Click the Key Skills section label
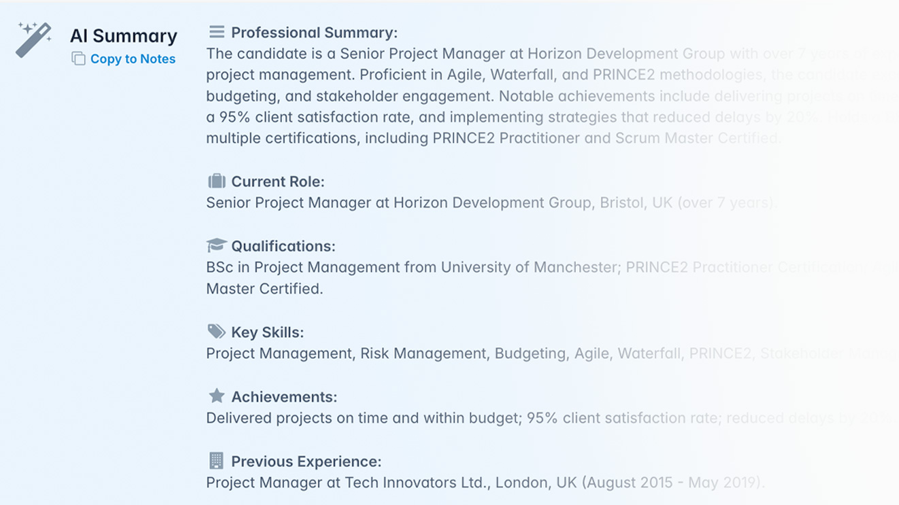Image resolution: width=899 pixels, height=505 pixels. click(267, 332)
